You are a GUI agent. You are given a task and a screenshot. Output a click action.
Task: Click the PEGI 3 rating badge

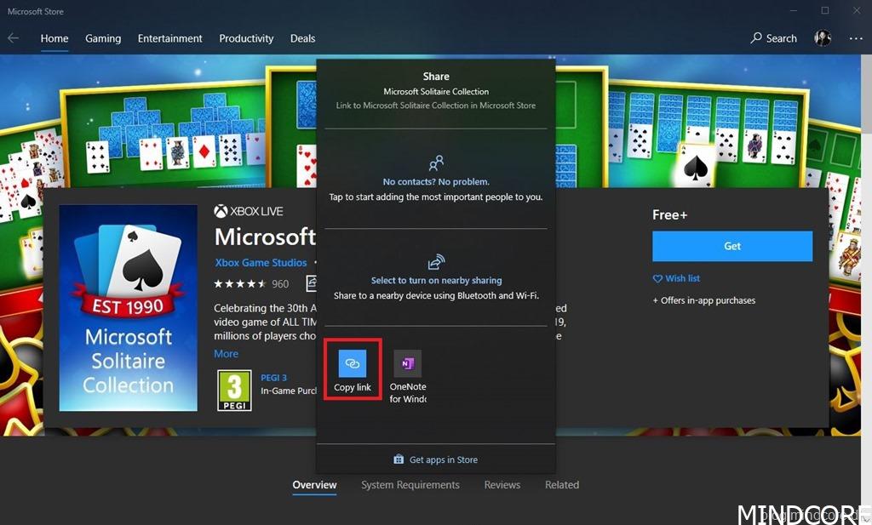tap(233, 391)
